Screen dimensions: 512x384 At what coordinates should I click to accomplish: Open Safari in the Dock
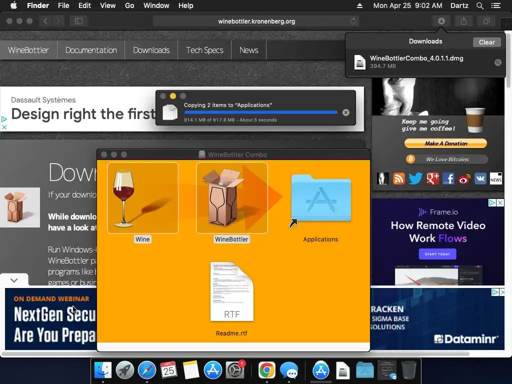pos(147,370)
